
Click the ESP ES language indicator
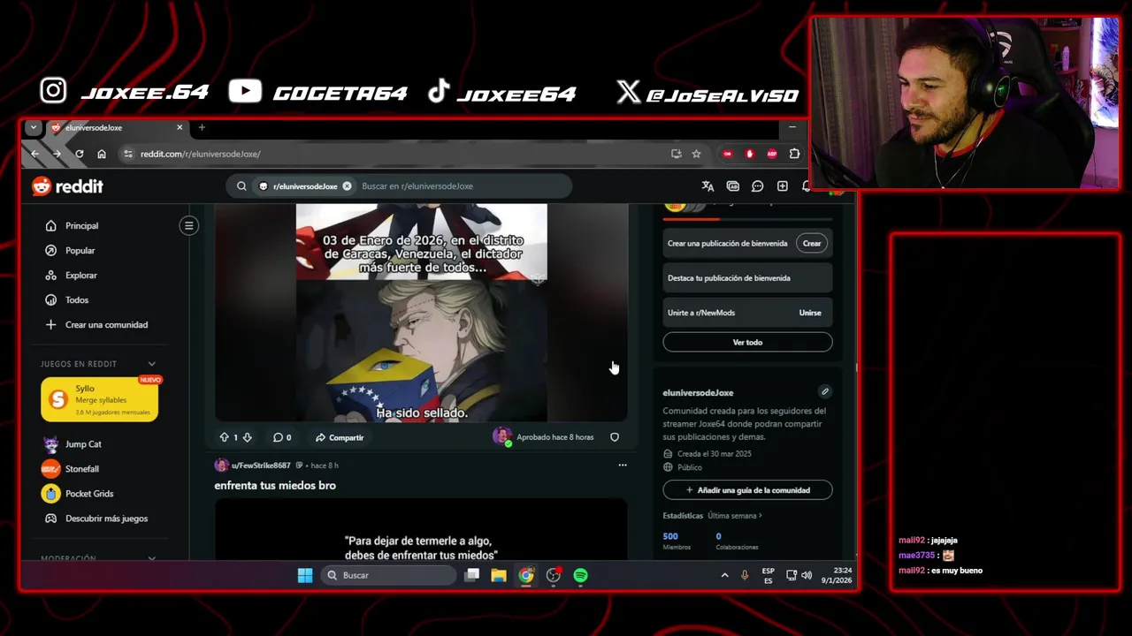768,575
